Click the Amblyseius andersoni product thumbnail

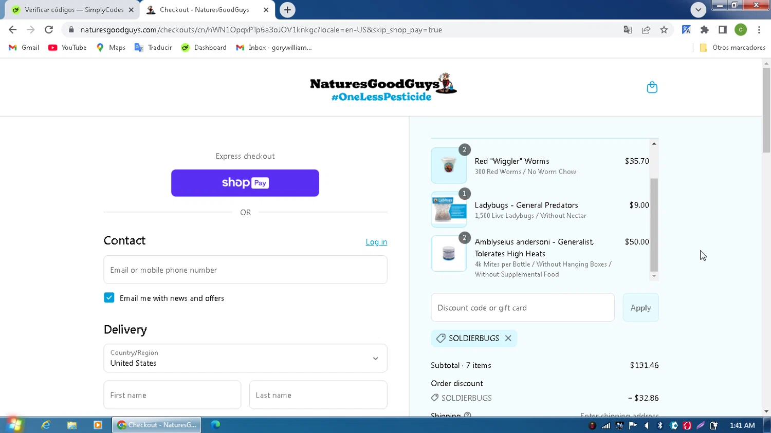coord(449,253)
